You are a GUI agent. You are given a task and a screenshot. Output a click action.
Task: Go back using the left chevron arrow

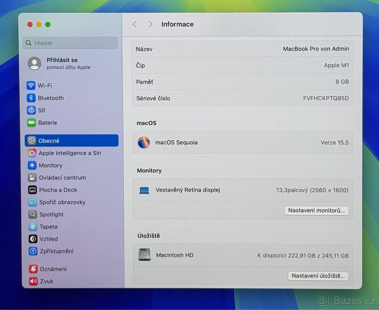point(135,24)
